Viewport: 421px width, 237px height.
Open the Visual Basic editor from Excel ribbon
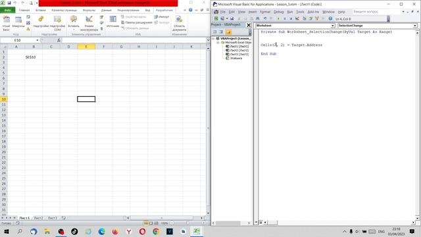(6, 24)
